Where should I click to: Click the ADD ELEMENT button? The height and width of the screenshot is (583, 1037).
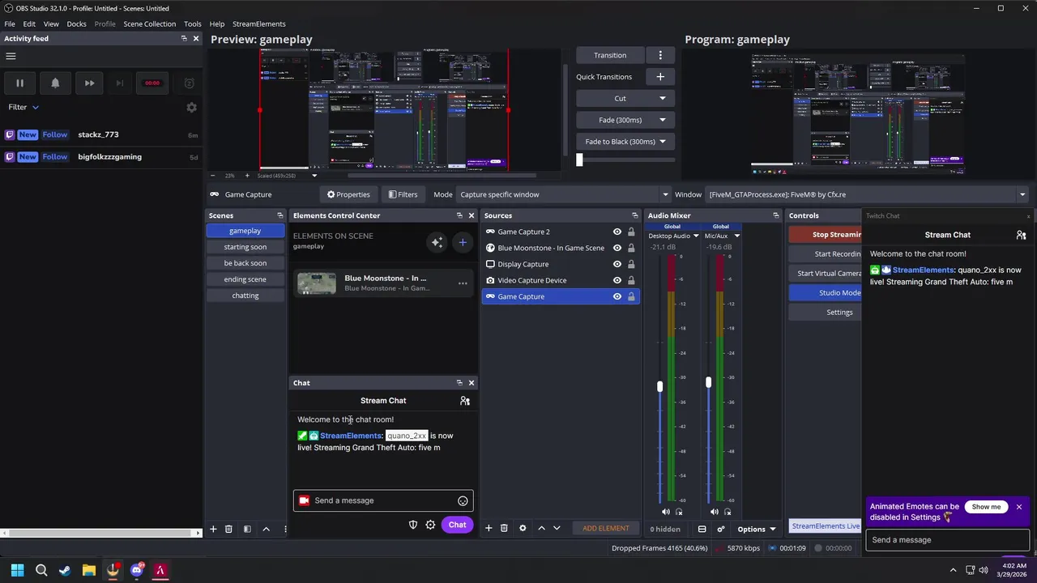point(605,528)
